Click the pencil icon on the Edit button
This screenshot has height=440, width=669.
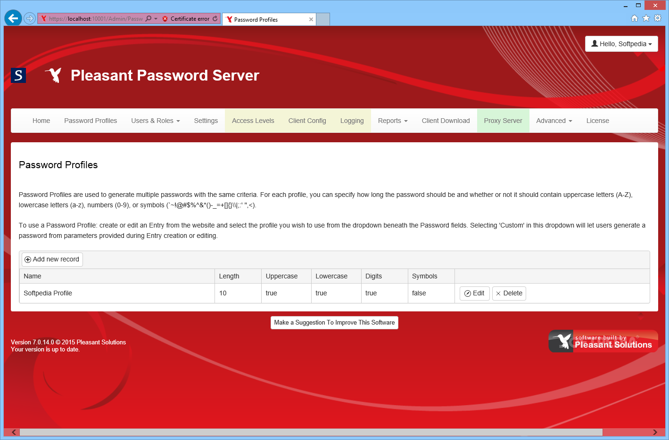(468, 293)
